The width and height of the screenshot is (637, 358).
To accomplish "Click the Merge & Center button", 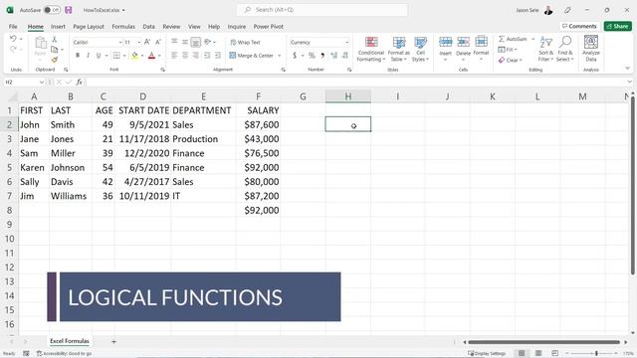I will 252,56.
